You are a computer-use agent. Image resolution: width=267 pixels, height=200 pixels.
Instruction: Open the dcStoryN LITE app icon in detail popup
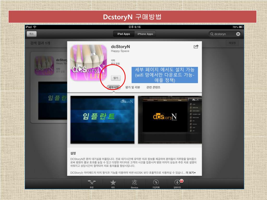coord(89,63)
